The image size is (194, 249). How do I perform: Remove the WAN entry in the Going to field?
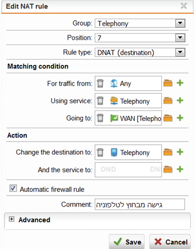[x=100, y=118]
